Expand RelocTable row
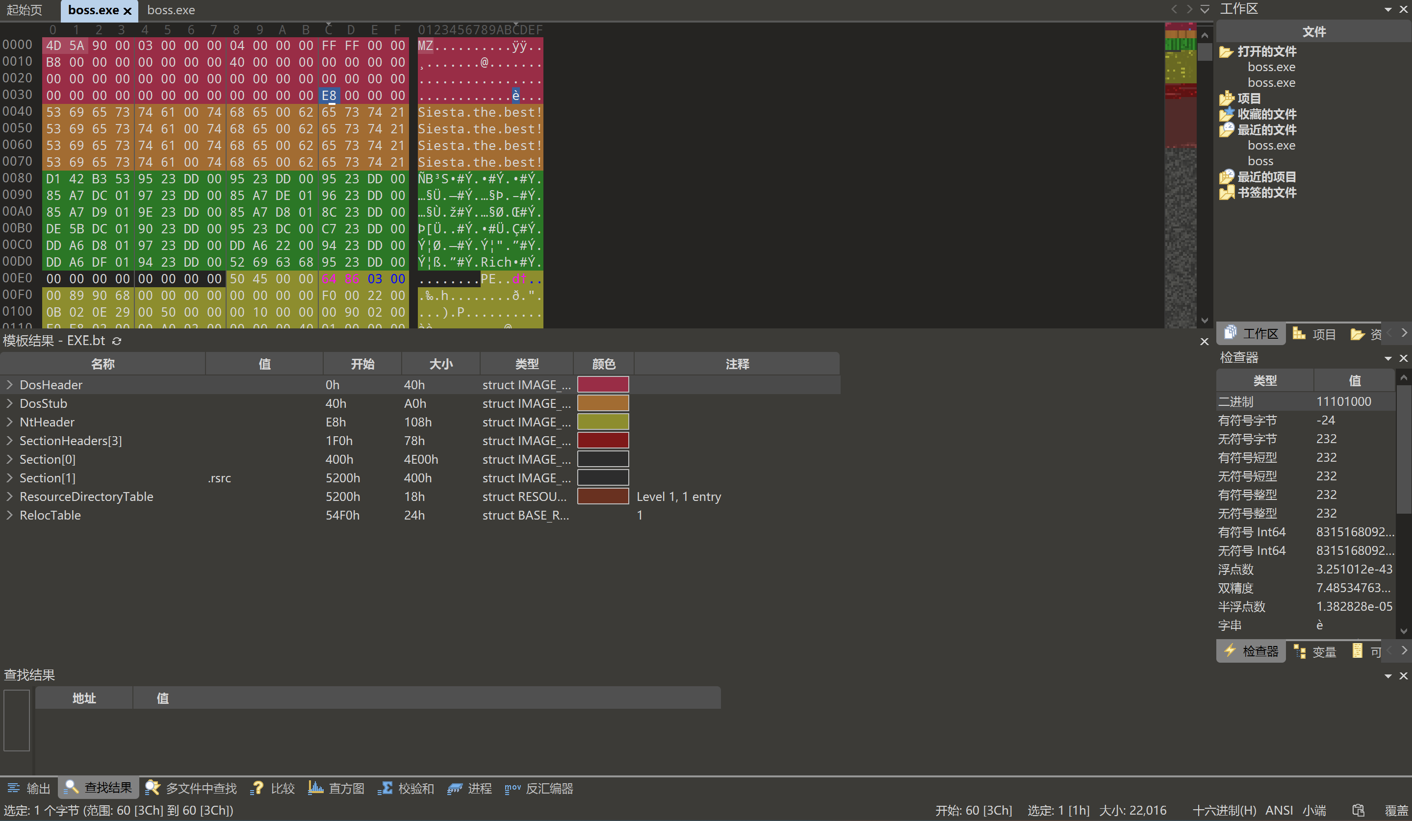 click(x=9, y=515)
